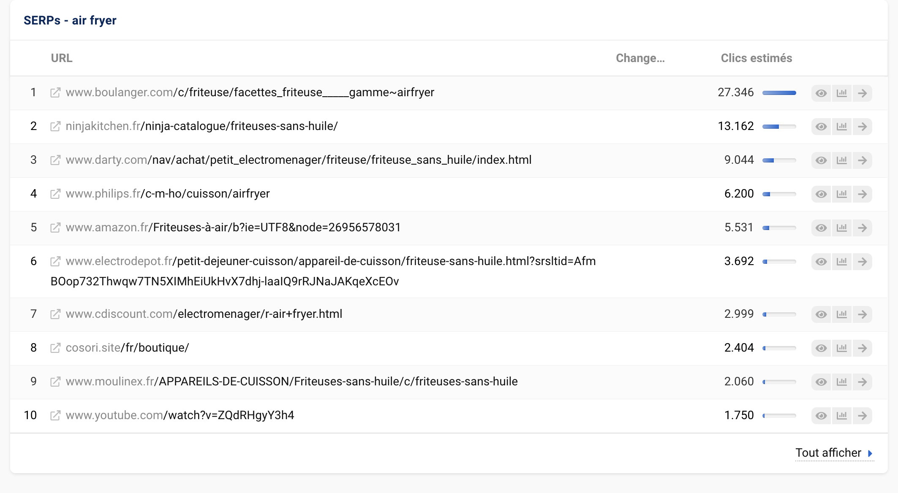This screenshot has height=493, width=898.
Task: Open external link icon for moulinex.fr row
Action: (x=55, y=382)
